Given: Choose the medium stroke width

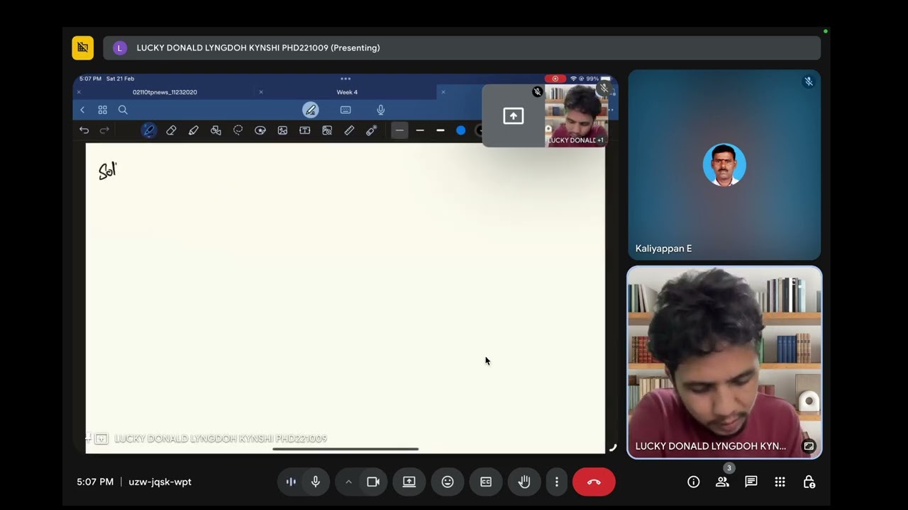Looking at the screenshot, I should coord(420,130).
